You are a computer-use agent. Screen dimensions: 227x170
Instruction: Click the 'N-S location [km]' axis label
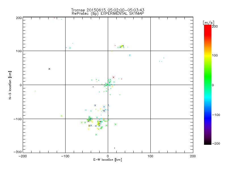[x=10, y=85]
